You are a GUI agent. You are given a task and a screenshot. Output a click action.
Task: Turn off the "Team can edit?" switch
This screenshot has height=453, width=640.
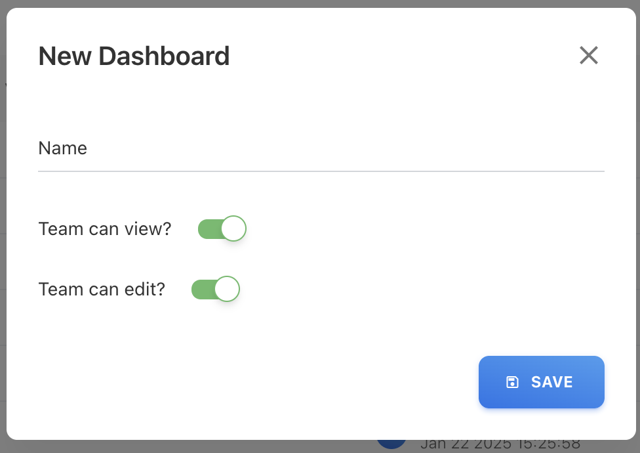tap(215, 289)
